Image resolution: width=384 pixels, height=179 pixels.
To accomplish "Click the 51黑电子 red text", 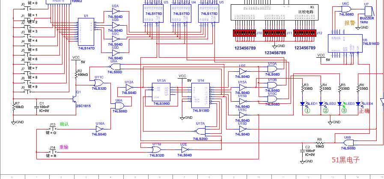I will coord(345,160).
